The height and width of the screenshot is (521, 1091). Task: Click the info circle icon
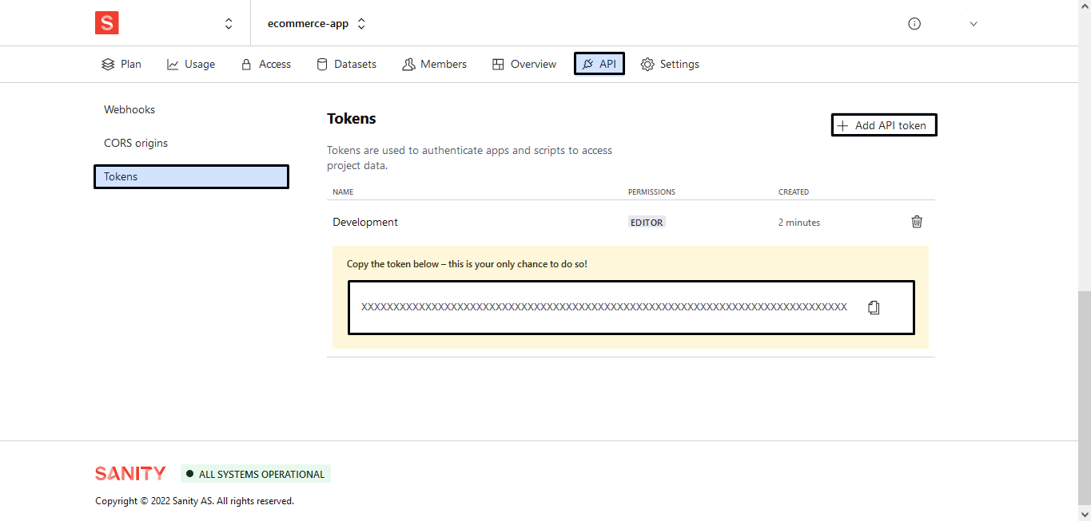coord(914,24)
